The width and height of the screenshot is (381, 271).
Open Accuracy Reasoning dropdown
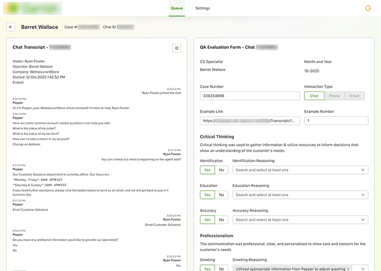pos(300,219)
